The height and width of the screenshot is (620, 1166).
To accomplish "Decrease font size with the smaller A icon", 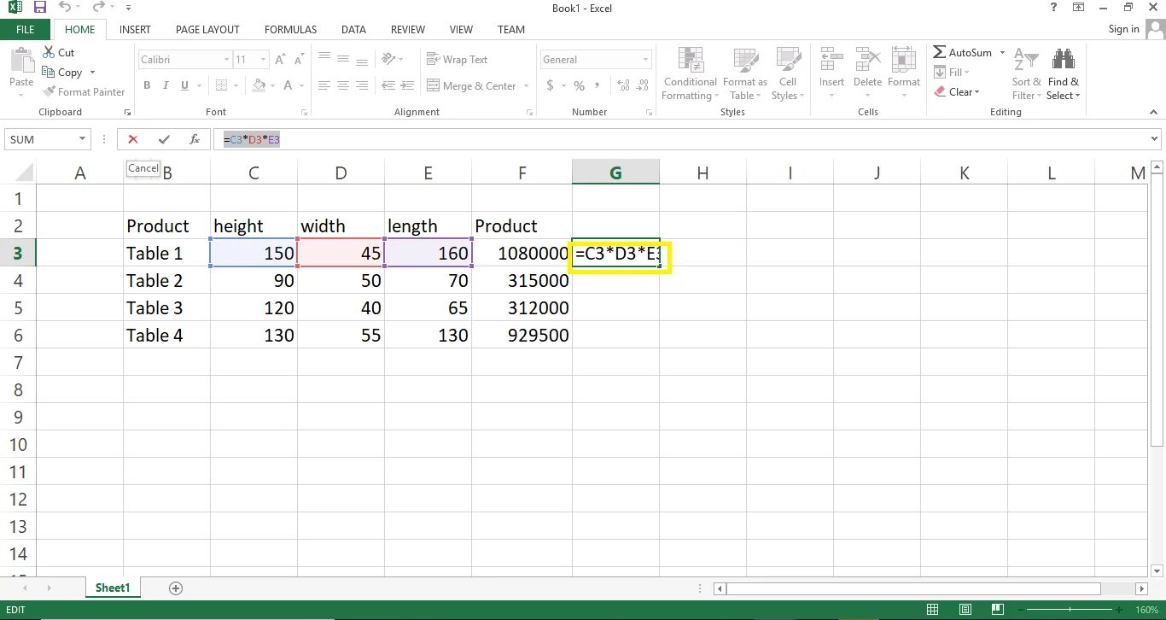I will click(x=300, y=60).
